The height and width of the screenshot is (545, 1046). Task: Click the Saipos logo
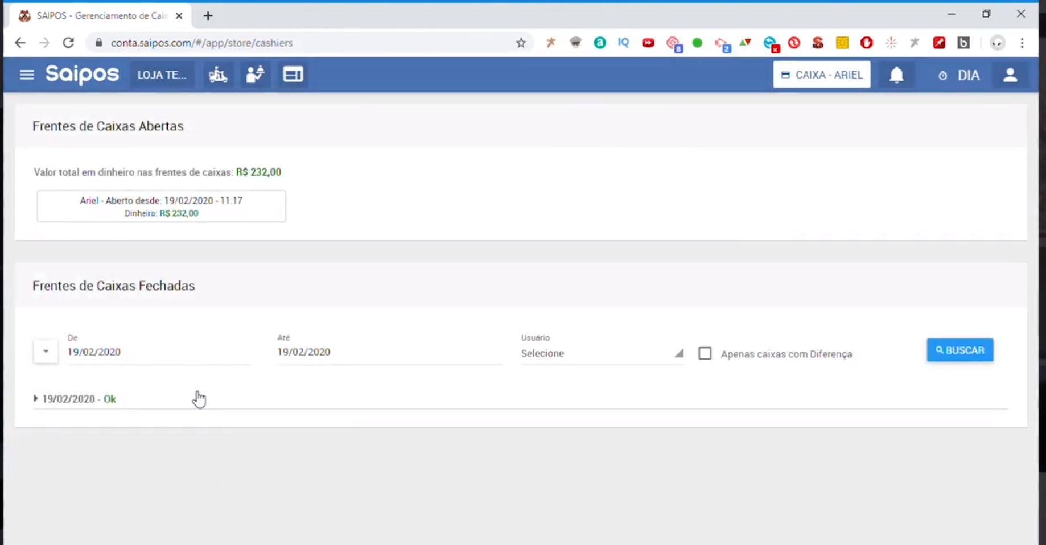(x=81, y=75)
